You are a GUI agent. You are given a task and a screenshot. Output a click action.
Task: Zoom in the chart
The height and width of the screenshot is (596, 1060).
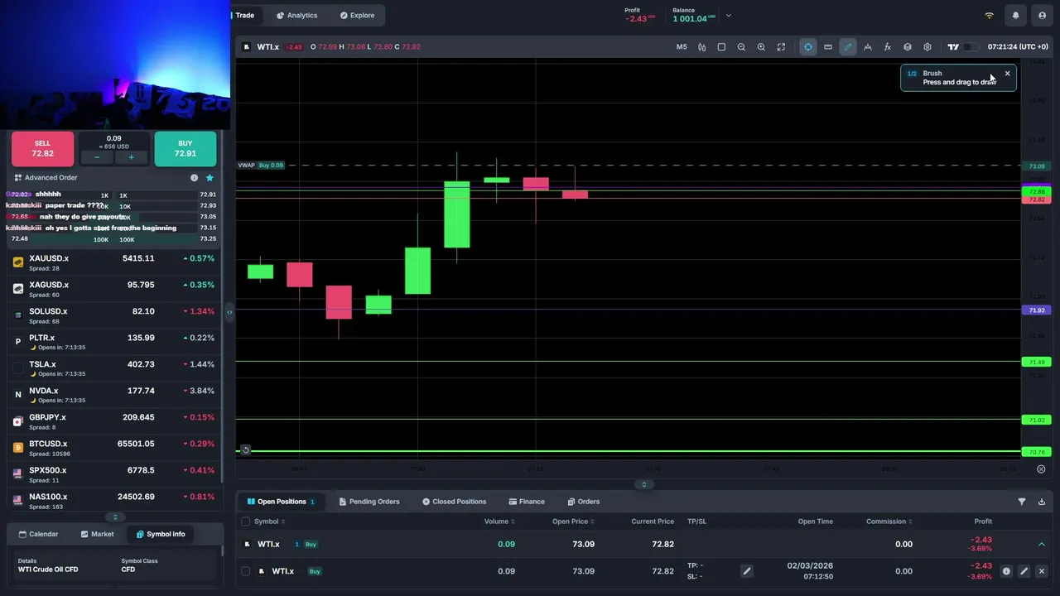(x=761, y=47)
